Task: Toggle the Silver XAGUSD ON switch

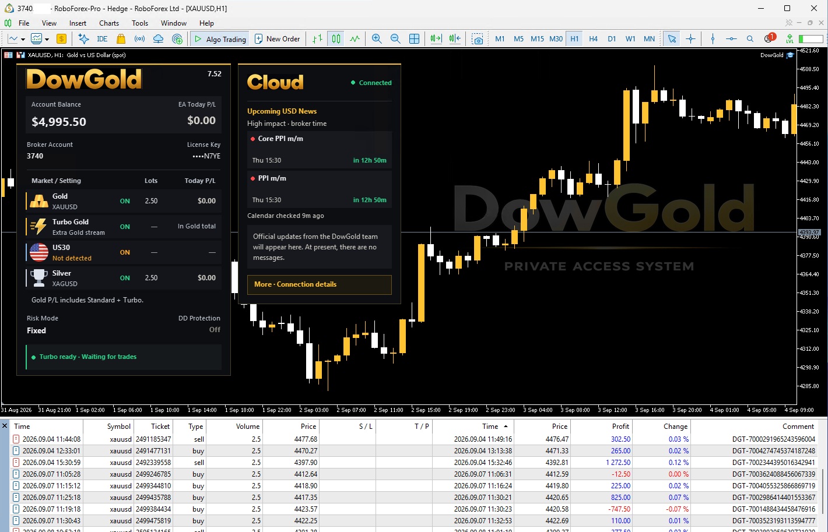Action: click(125, 278)
